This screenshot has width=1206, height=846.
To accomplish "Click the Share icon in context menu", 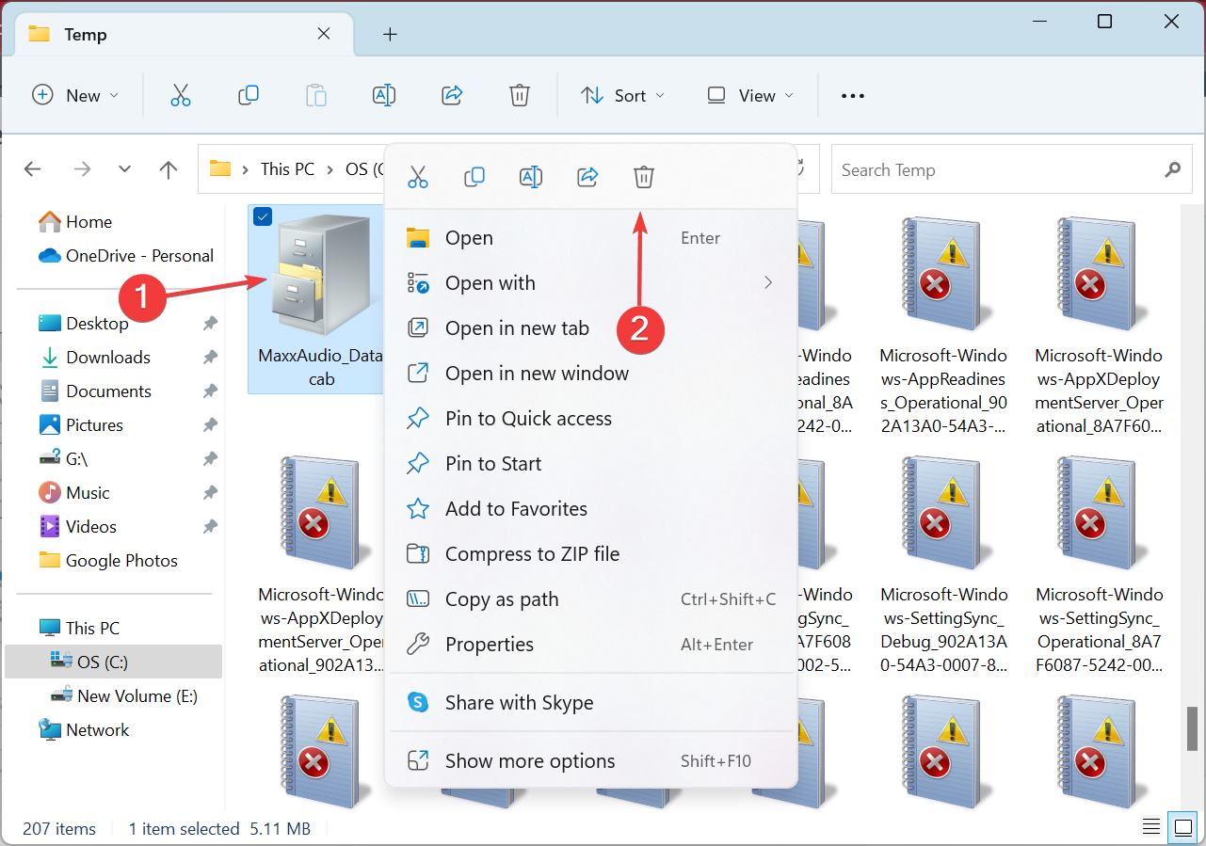I will 587,177.
